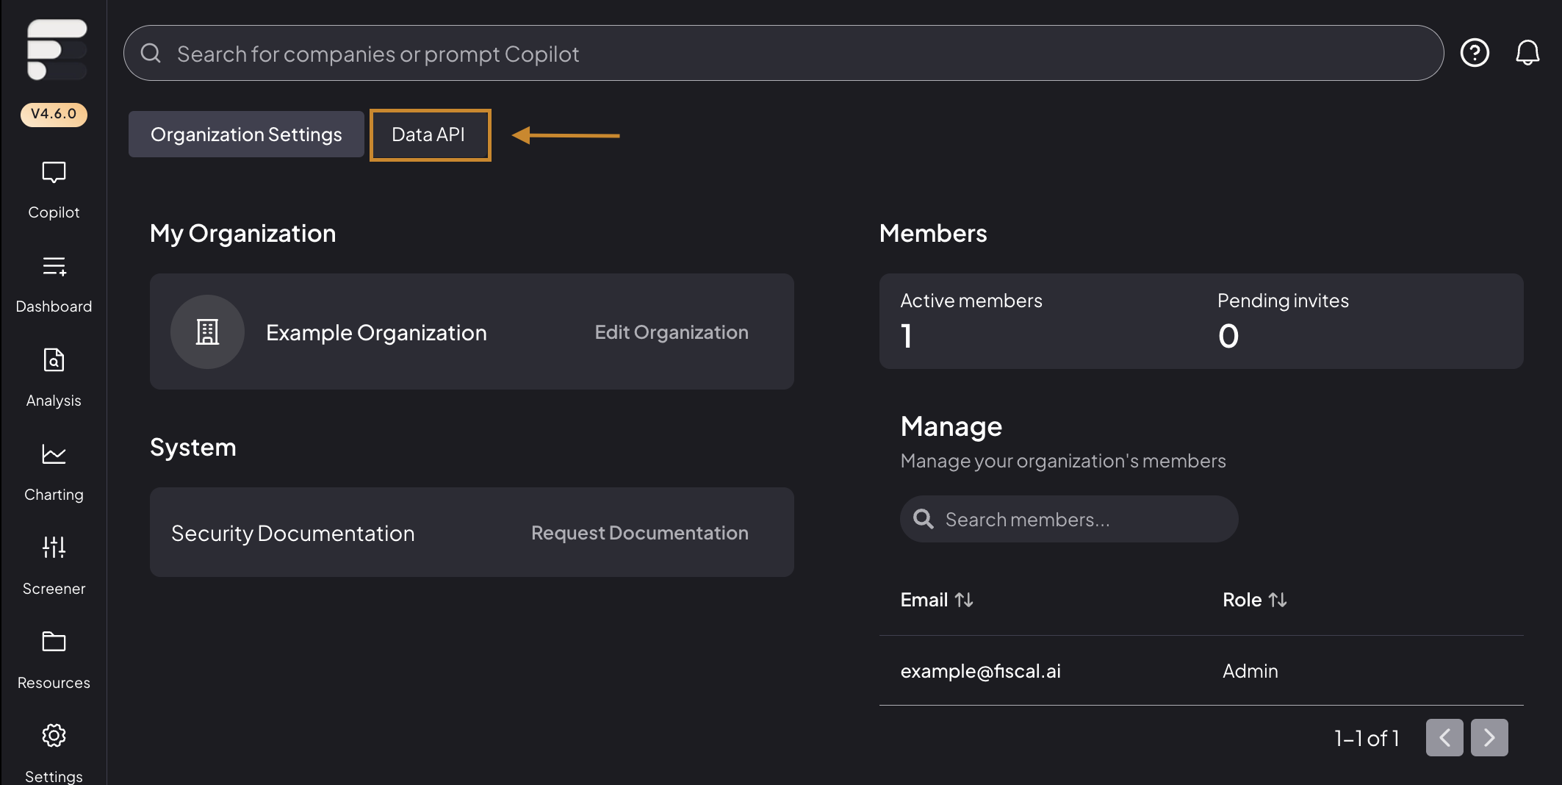Screen dimensions: 1562x785
Task: Click the Fiscal logo in sidebar
Action: click(x=57, y=49)
